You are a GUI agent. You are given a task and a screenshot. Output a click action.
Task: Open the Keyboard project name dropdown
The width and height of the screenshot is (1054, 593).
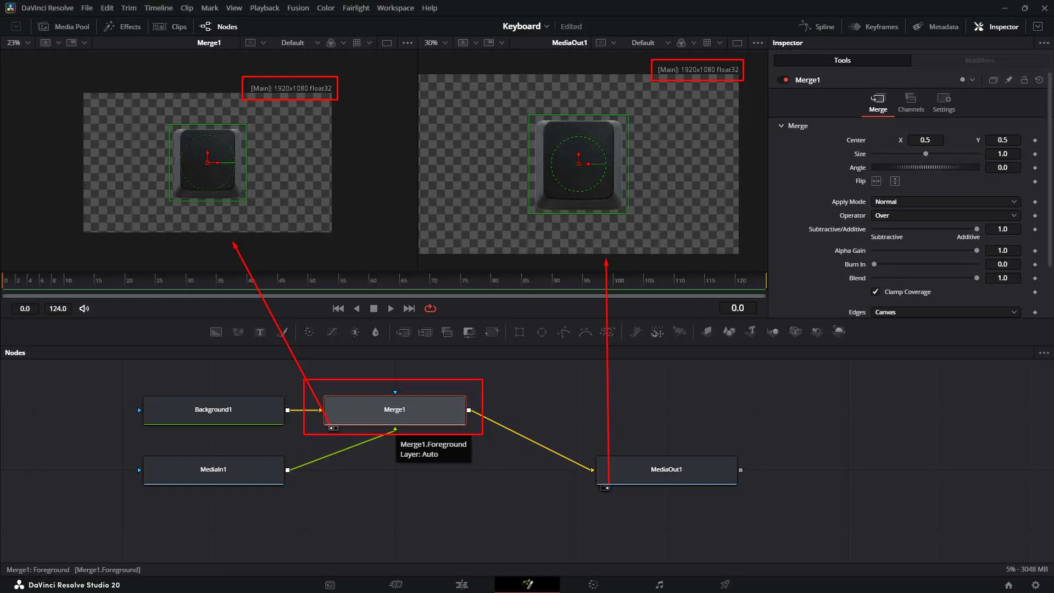click(x=526, y=26)
